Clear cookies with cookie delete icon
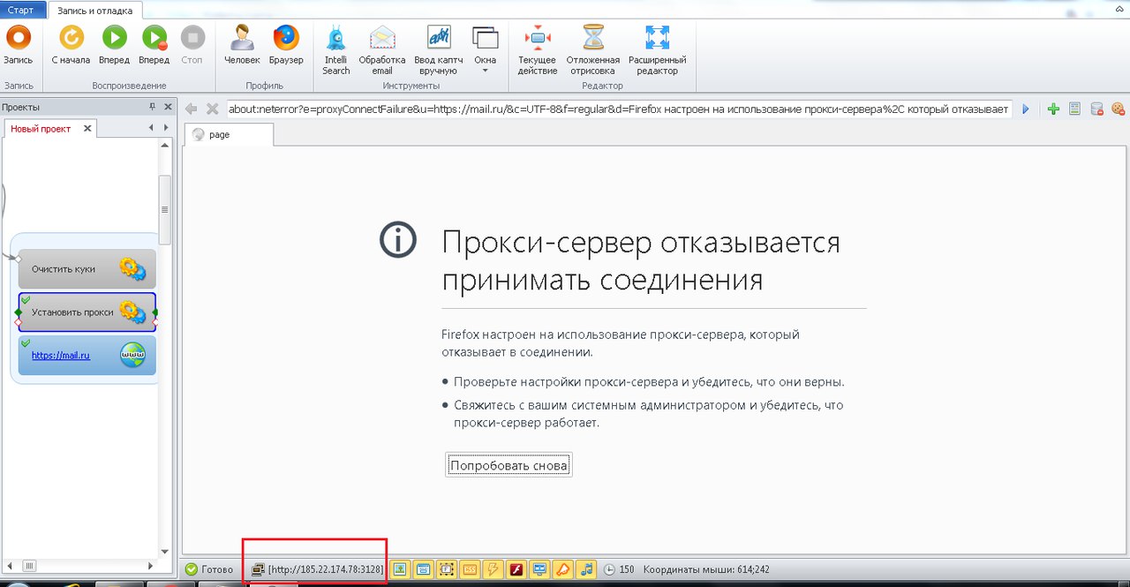The width and height of the screenshot is (1130, 587). click(x=1118, y=109)
